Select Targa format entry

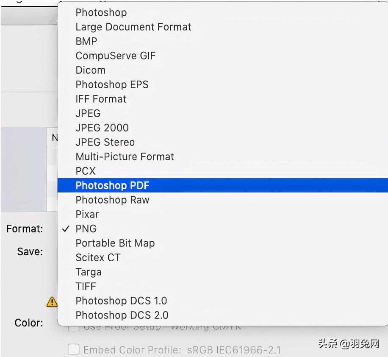coord(89,272)
